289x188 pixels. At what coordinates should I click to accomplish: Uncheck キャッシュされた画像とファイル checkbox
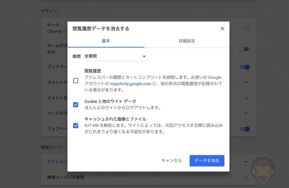tap(76, 126)
